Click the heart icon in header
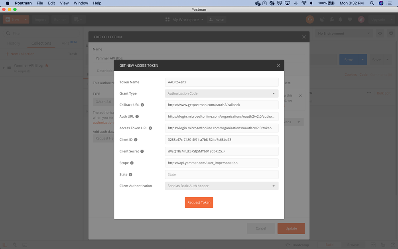This screenshot has height=249, width=398. (x=350, y=20)
